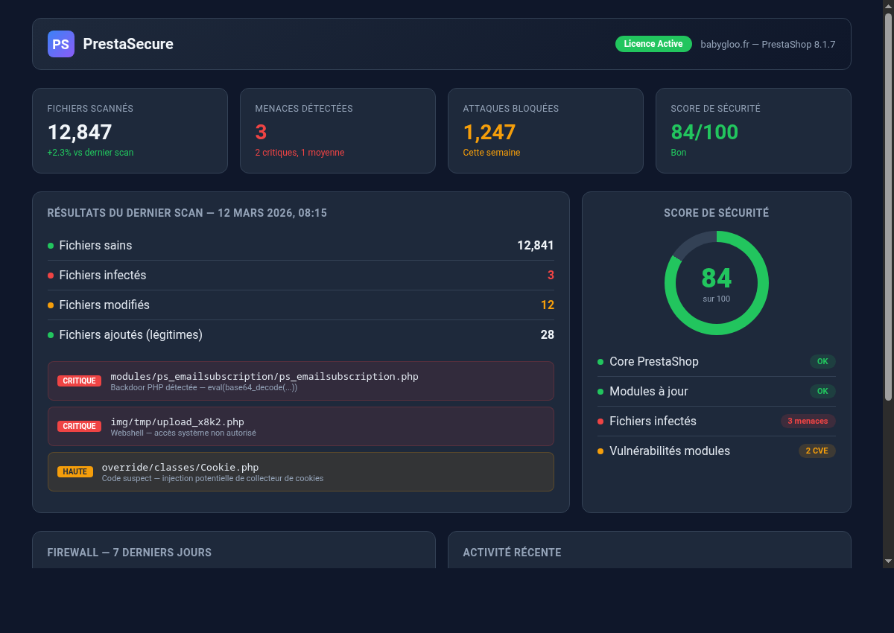Click the Score de Sécurité 84/100 card

752,130
